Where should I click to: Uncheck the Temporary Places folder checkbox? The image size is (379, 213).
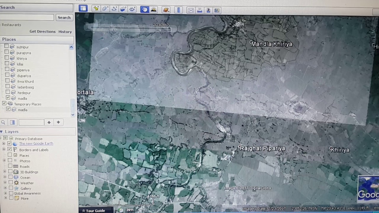[x=4, y=104]
